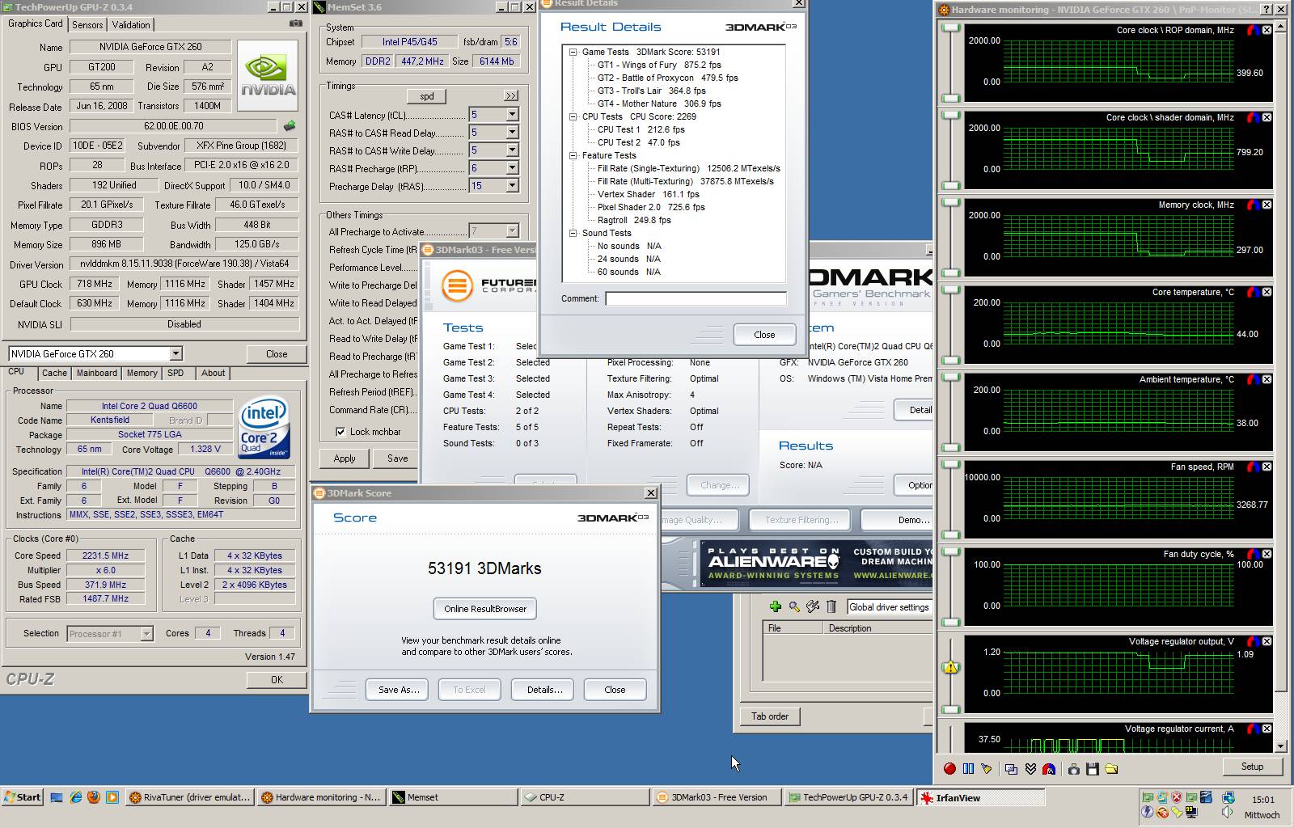Screen dimensions: 1294x828
Task: Switch to Memset taskbar button
Action: [453, 797]
